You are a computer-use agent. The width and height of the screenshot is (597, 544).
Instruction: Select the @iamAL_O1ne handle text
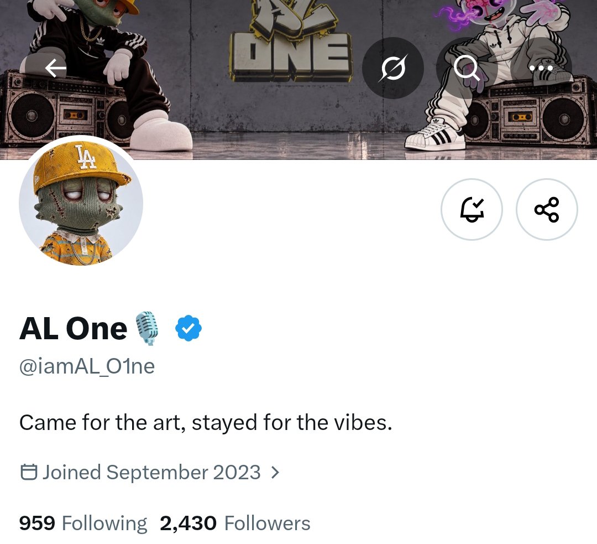point(87,367)
